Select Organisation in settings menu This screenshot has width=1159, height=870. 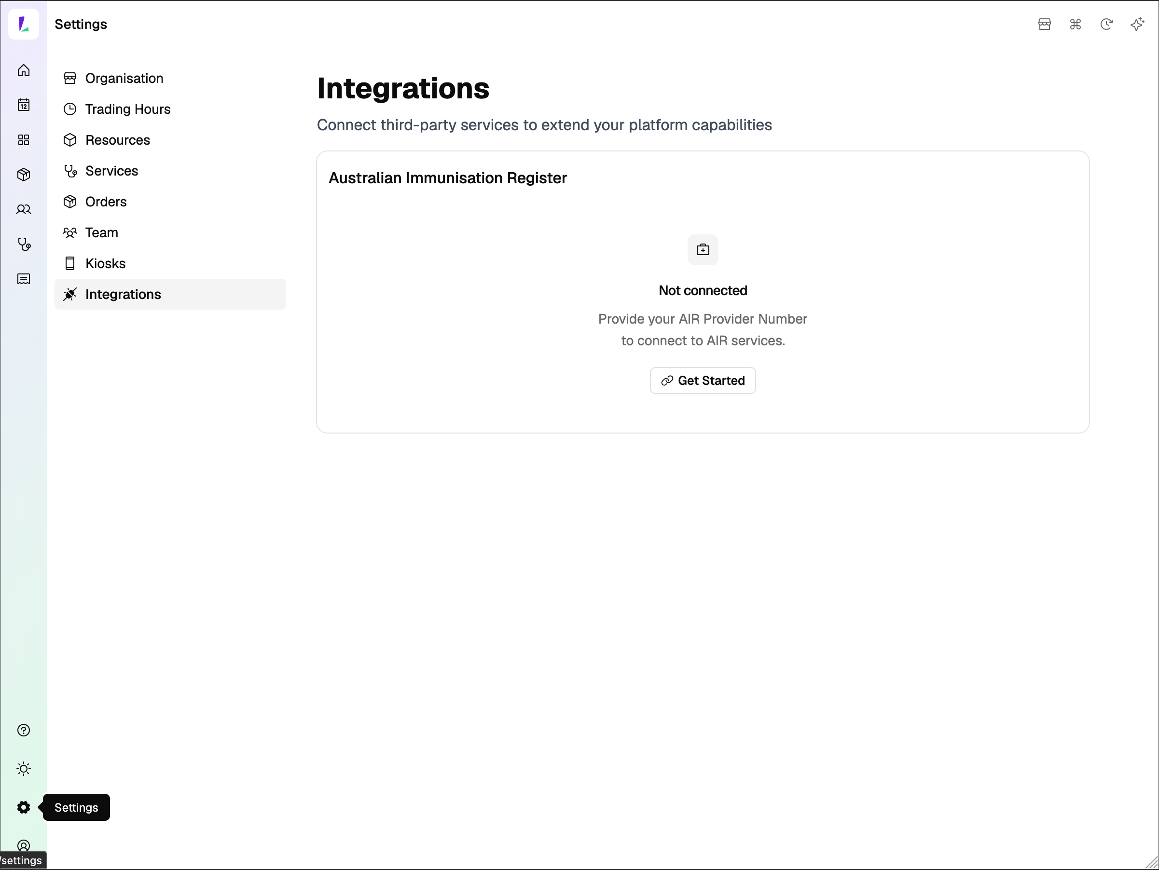pos(170,78)
